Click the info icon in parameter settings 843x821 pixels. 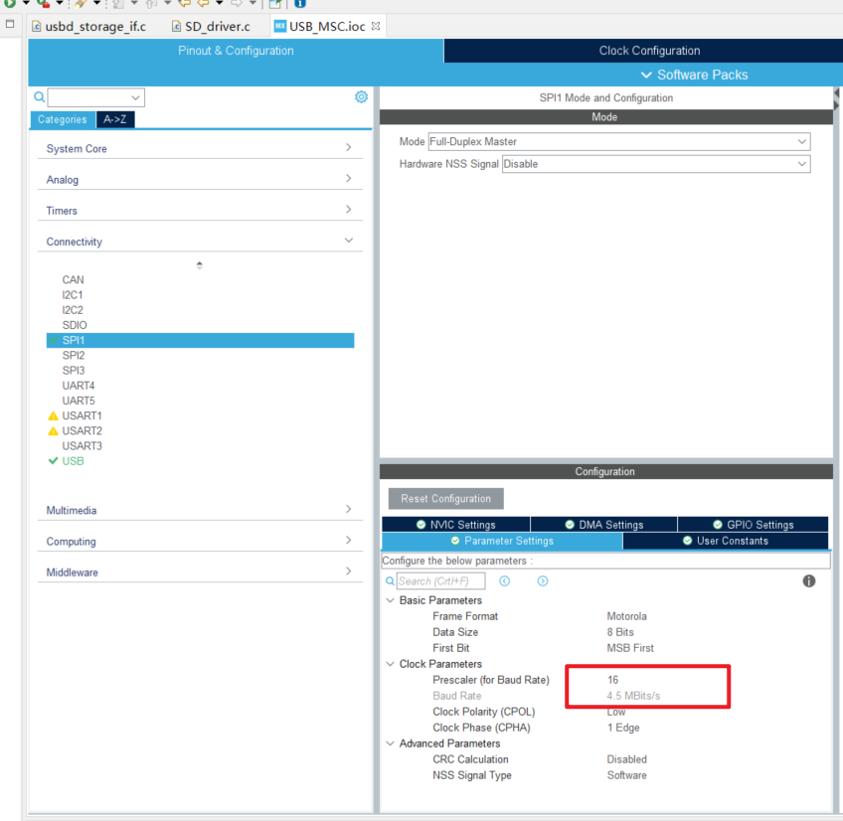[808, 581]
